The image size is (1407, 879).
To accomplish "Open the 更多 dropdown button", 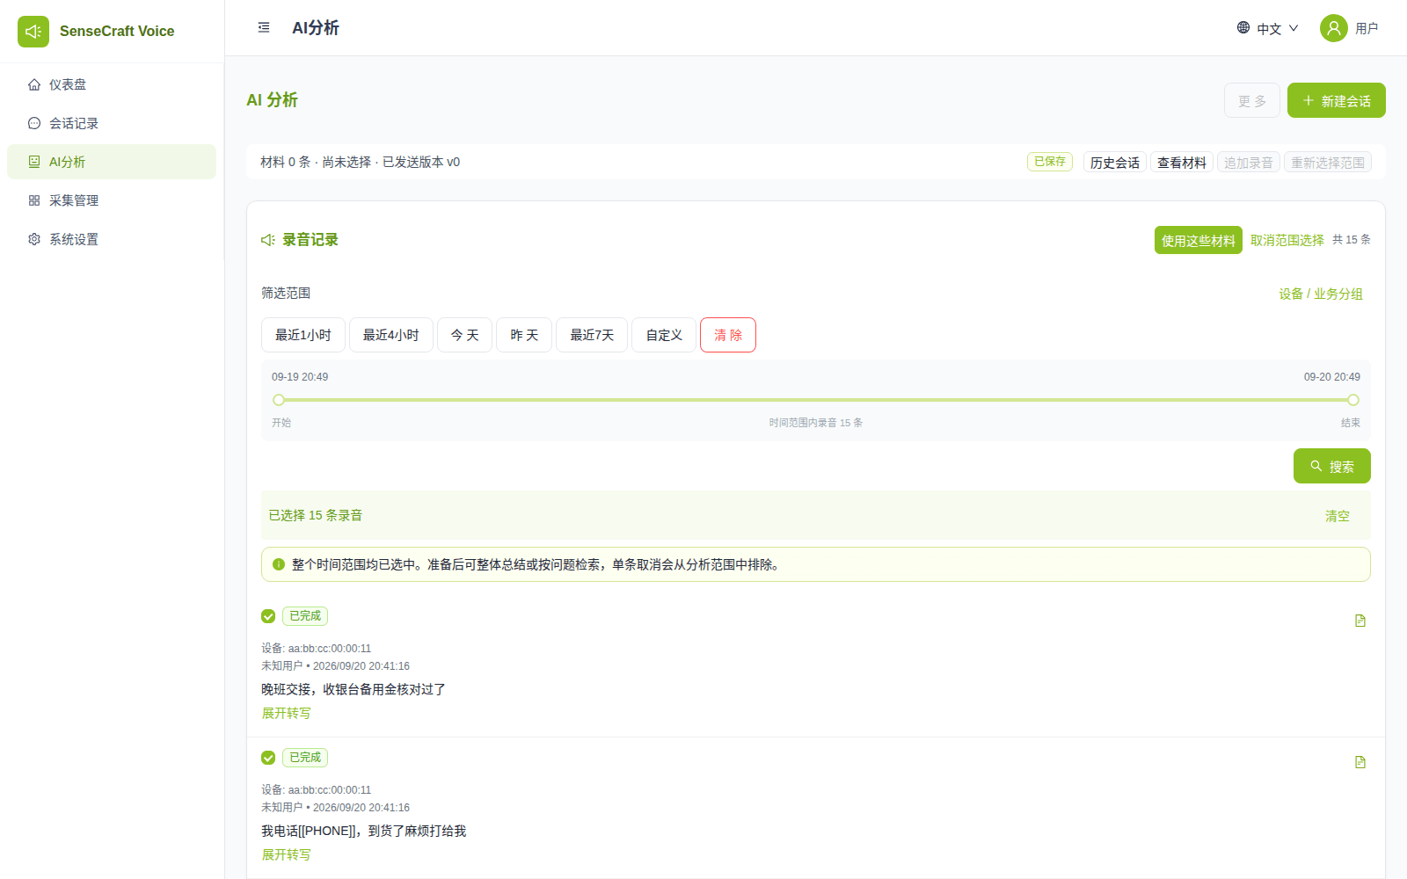I will [1252, 100].
